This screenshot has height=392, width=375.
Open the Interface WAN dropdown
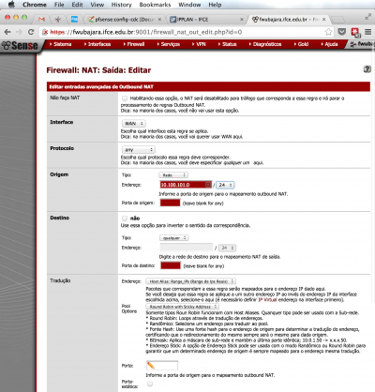(x=134, y=124)
